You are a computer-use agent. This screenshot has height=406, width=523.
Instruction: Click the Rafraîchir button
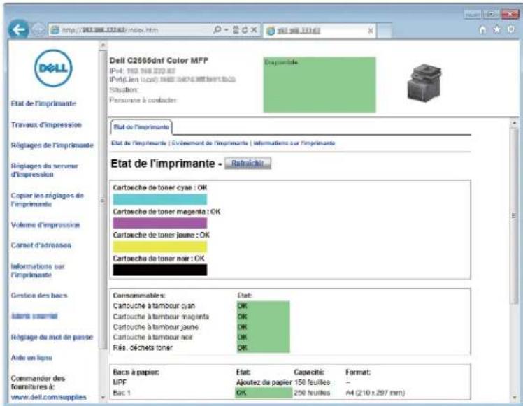[248, 164]
